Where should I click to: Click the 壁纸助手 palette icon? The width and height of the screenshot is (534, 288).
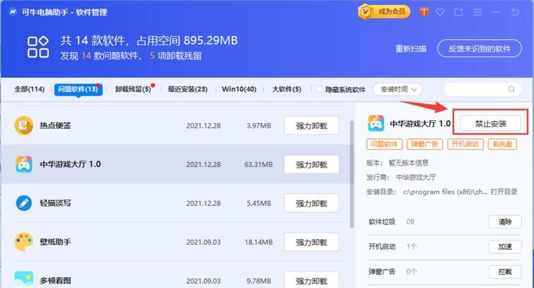click(x=24, y=242)
